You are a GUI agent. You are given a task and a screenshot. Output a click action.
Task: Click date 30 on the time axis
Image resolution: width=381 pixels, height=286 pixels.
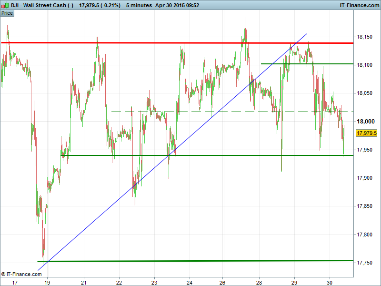[330, 282]
